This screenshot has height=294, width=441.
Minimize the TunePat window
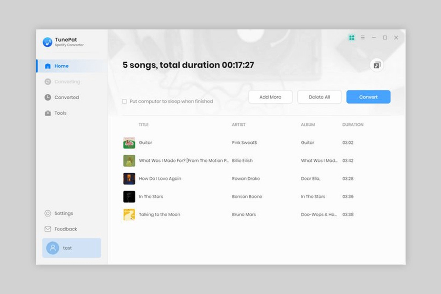point(374,37)
